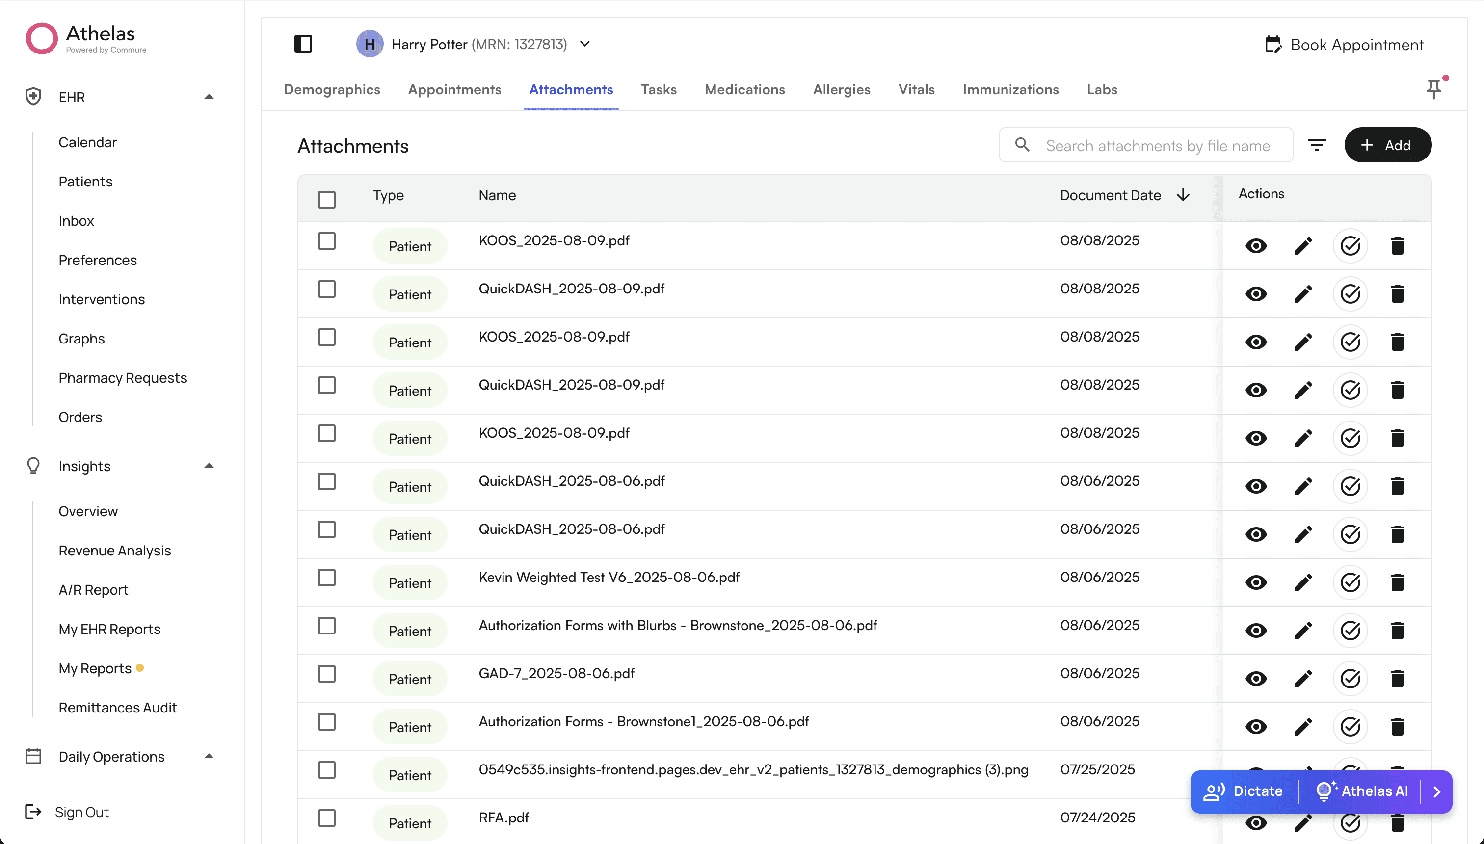Image resolution: width=1484 pixels, height=844 pixels.
Task: Delete the QuickDASH_2025-08-06.pdf first entry
Action: click(x=1397, y=486)
